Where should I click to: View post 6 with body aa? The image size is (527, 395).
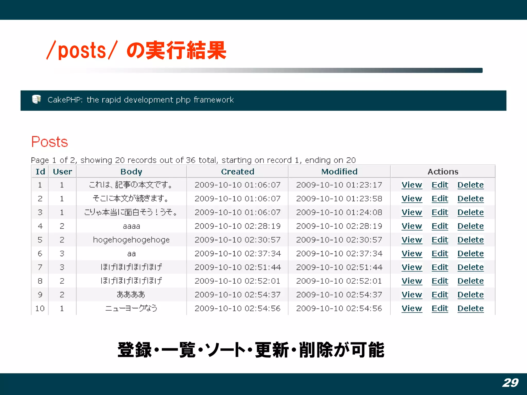tap(412, 254)
